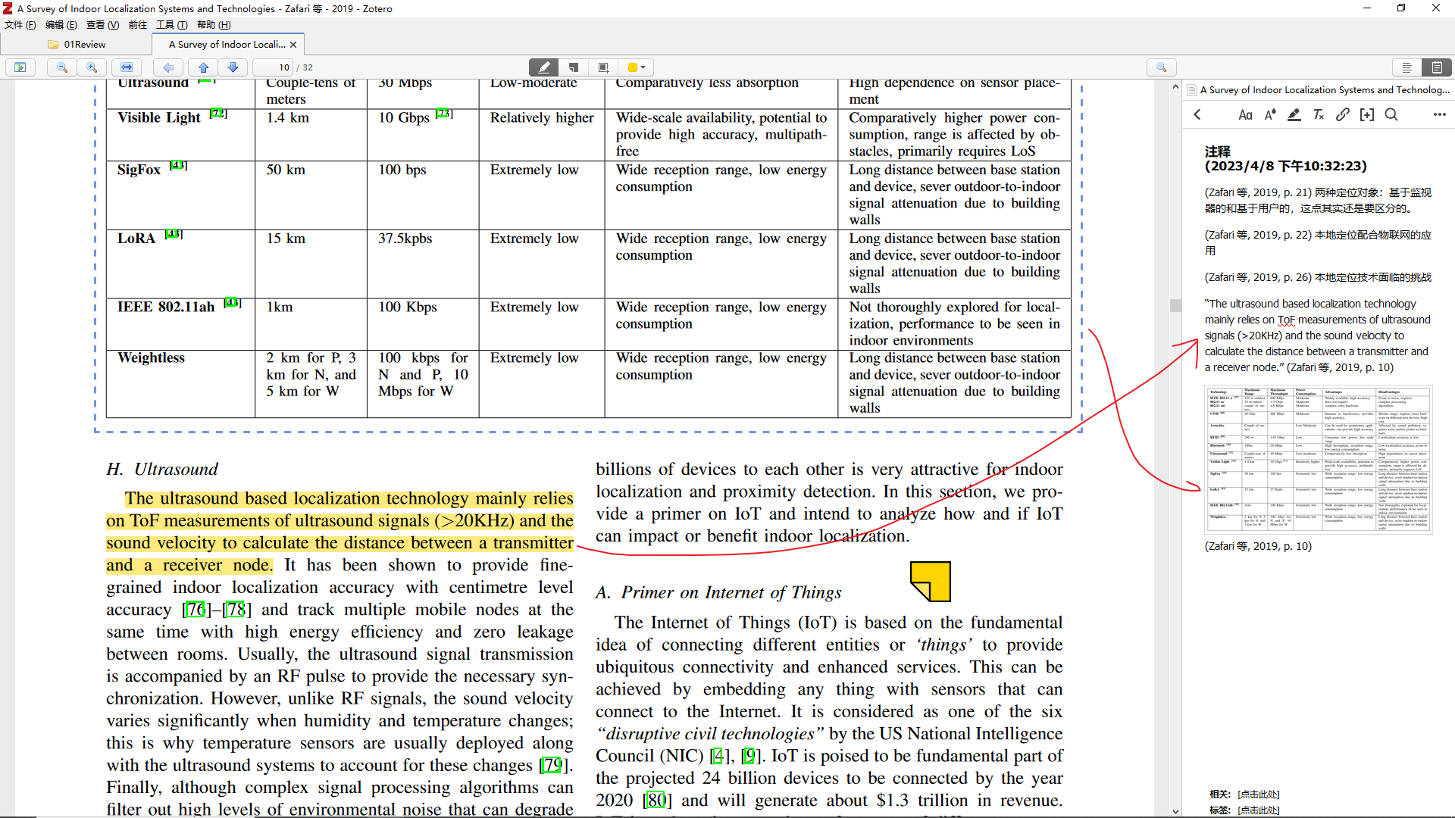This screenshot has width=1455, height=818.
Task: Select the sticky note annotation tool
Action: (x=574, y=67)
